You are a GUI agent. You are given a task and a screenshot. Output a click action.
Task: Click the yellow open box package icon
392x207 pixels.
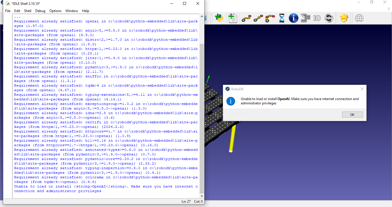(344, 18)
